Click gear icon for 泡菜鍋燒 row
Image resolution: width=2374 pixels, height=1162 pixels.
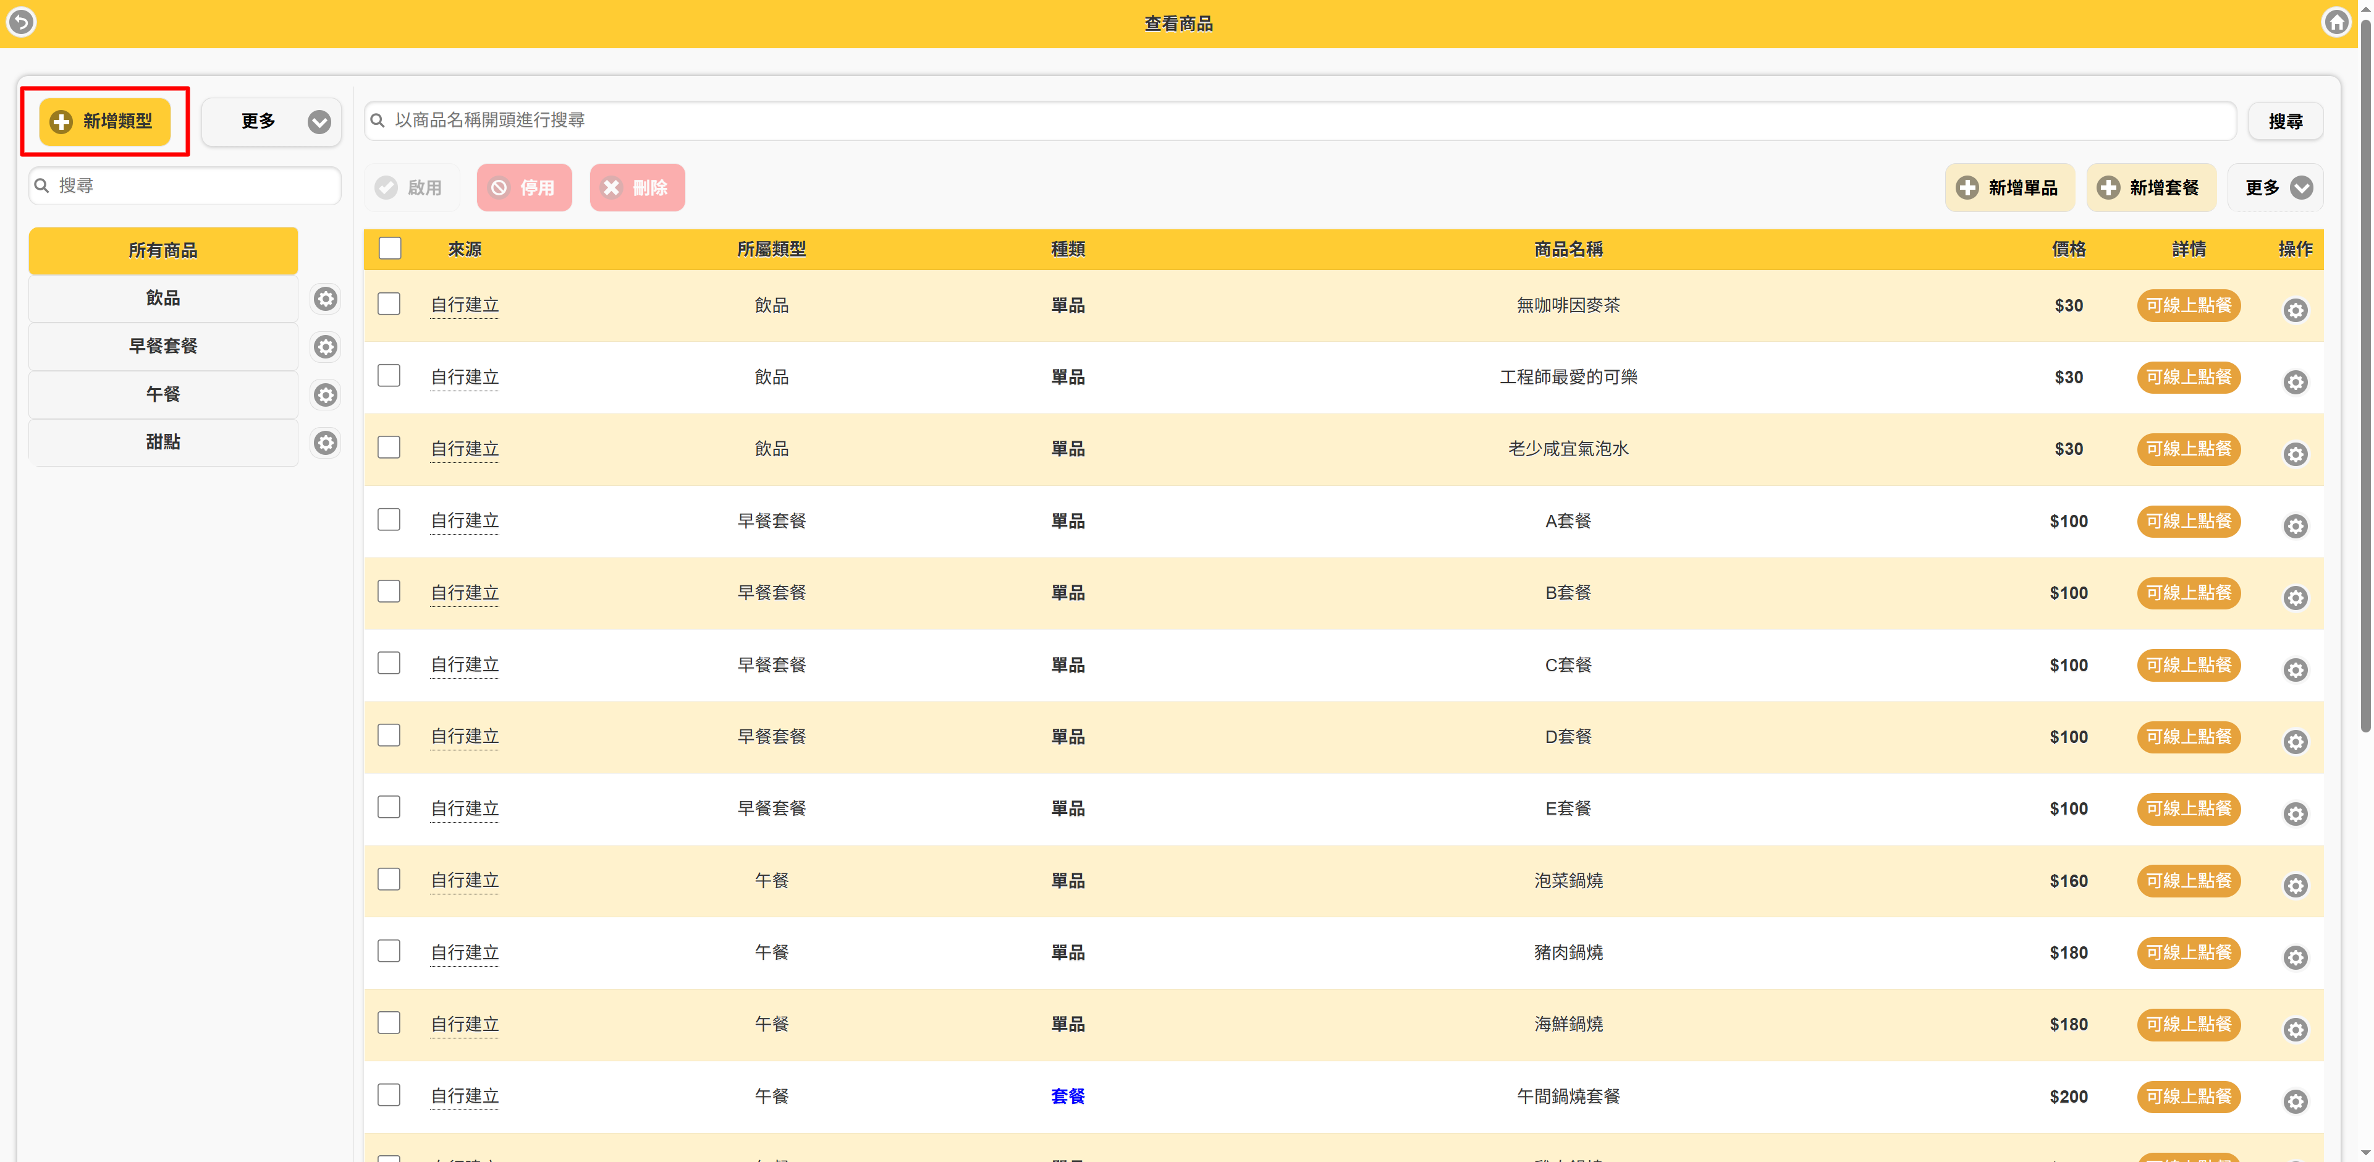2295,886
